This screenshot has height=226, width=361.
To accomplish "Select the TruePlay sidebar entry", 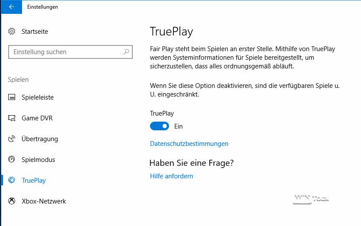I will coord(34,181).
